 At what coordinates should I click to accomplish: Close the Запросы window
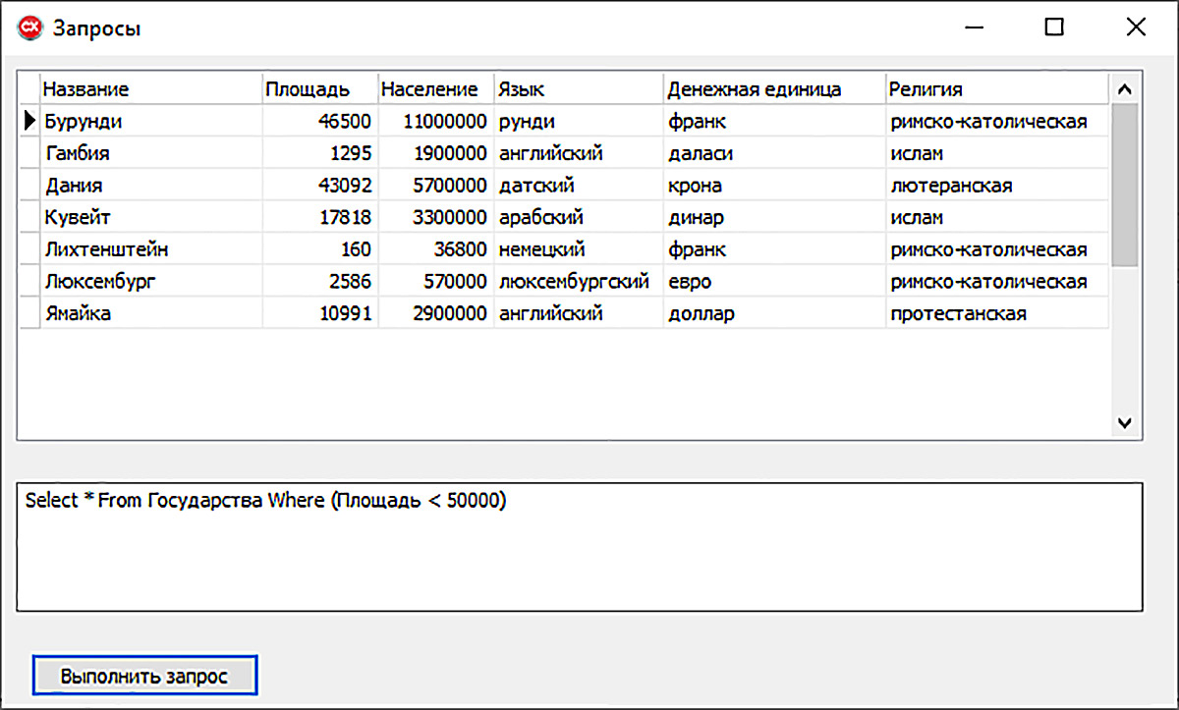coord(1135,27)
